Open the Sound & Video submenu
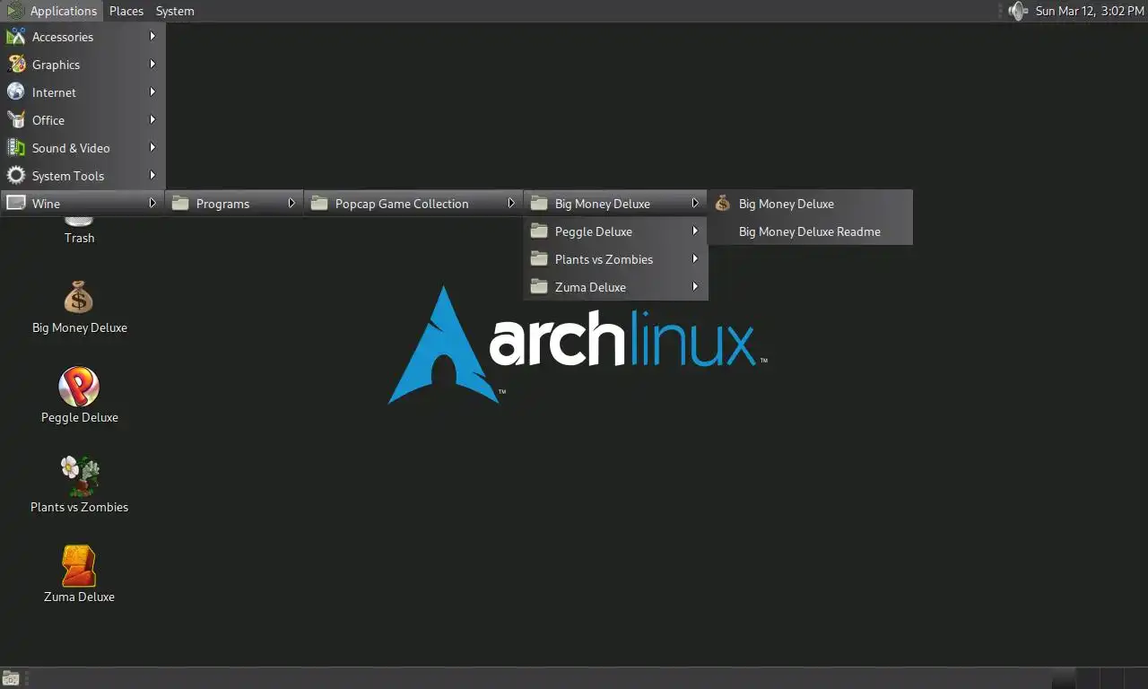The image size is (1148, 689). 83,148
